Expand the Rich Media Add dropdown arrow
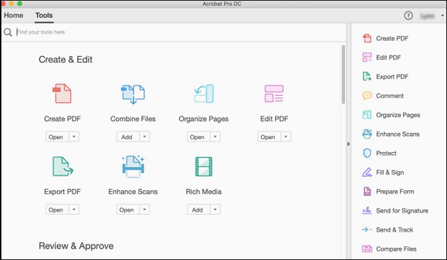Image resolution: width=447 pixels, height=260 pixels. [215, 210]
